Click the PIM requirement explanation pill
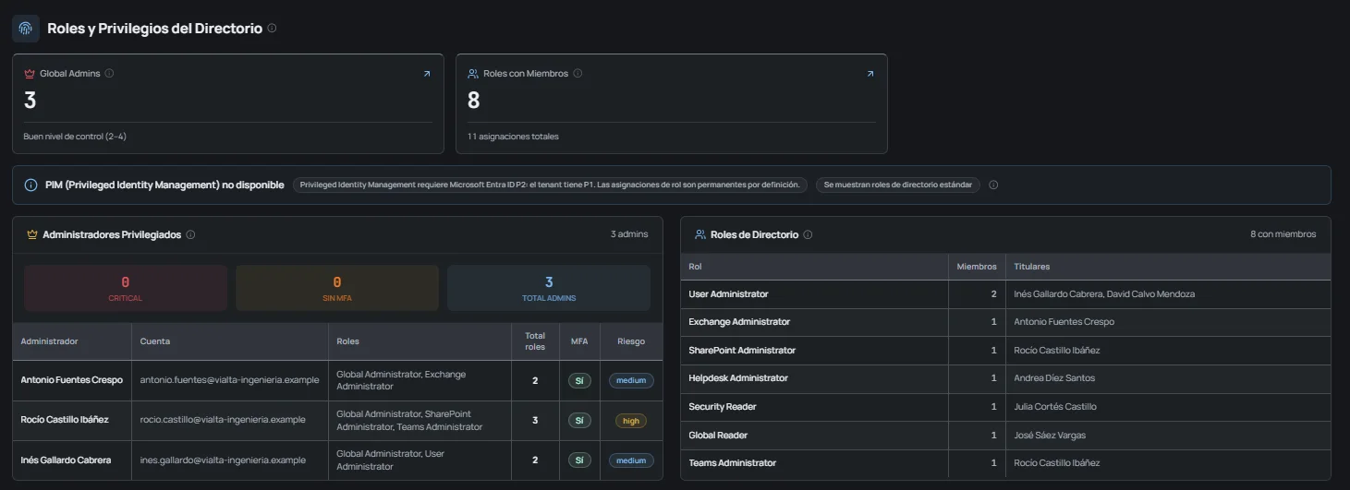The height and width of the screenshot is (490, 1350). pos(551,185)
